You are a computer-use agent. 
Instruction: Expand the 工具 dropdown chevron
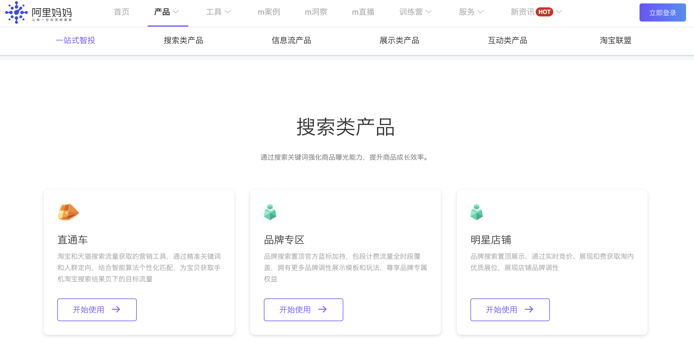point(228,12)
